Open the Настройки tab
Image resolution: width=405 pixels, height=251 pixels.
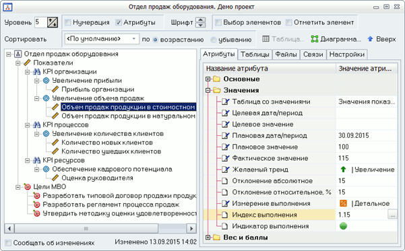click(x=347, y=55)
